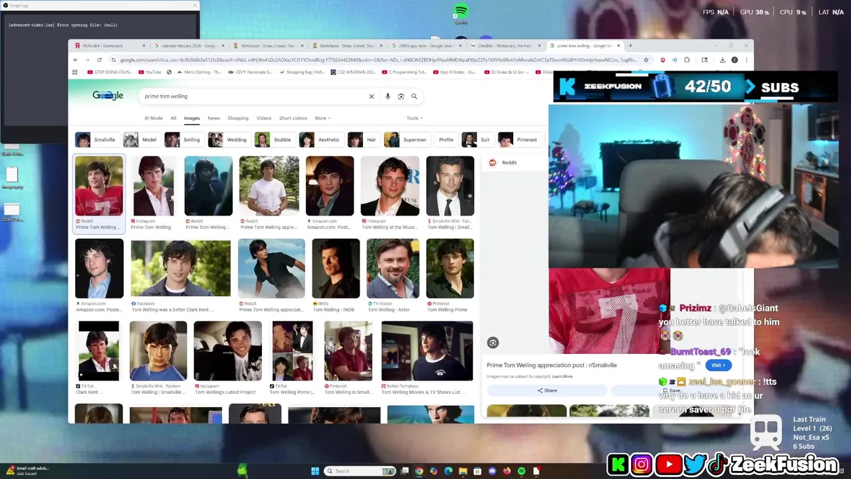This screenshot has width=851, height=479.
Task: Bookmark this page with the star icon
Action: coord(646,60)
